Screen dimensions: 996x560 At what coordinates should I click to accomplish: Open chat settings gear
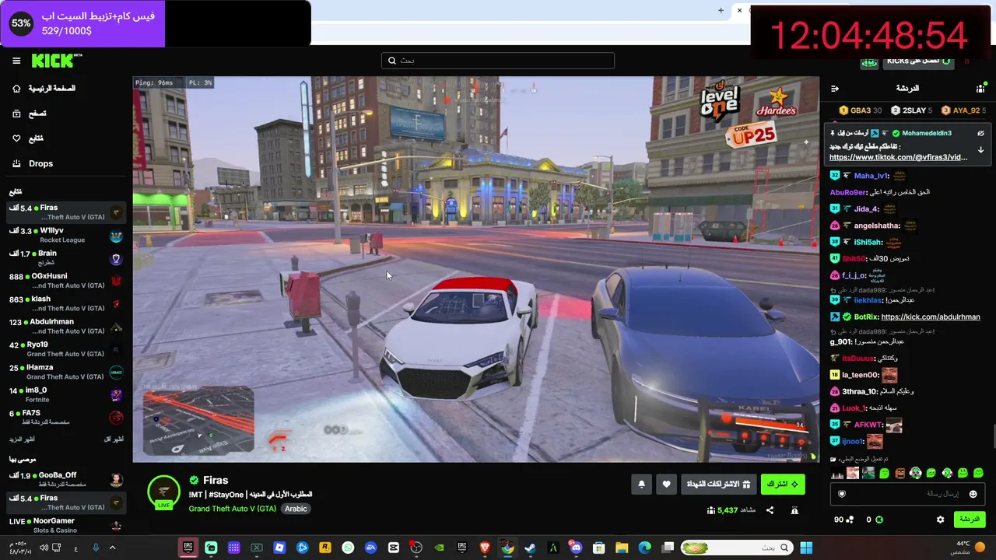click(940, 520)
